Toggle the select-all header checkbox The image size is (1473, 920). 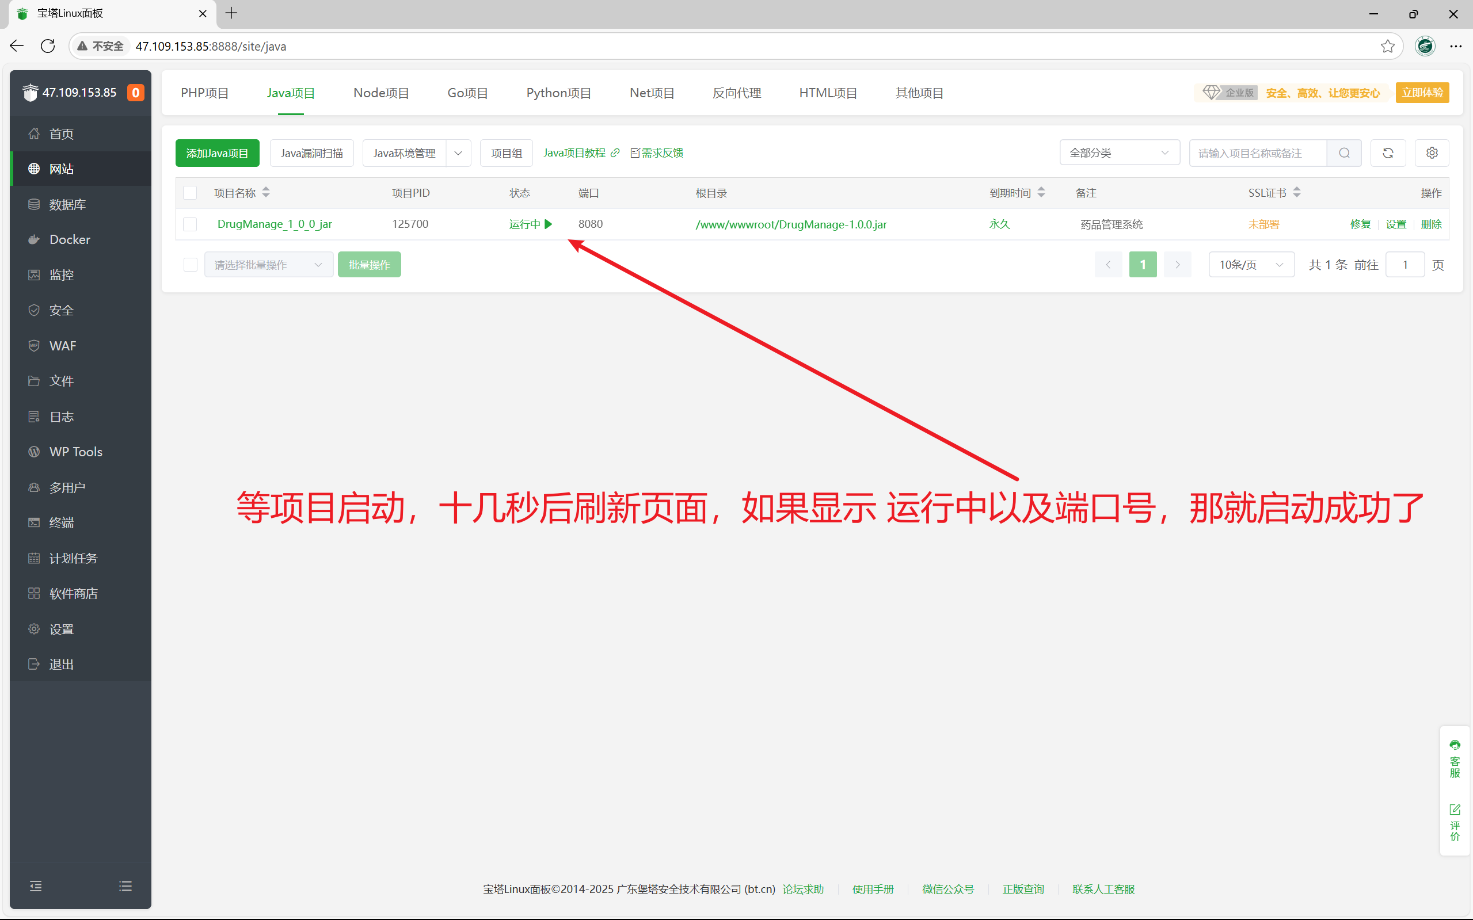pyautogui.click(x=190, y=193)
